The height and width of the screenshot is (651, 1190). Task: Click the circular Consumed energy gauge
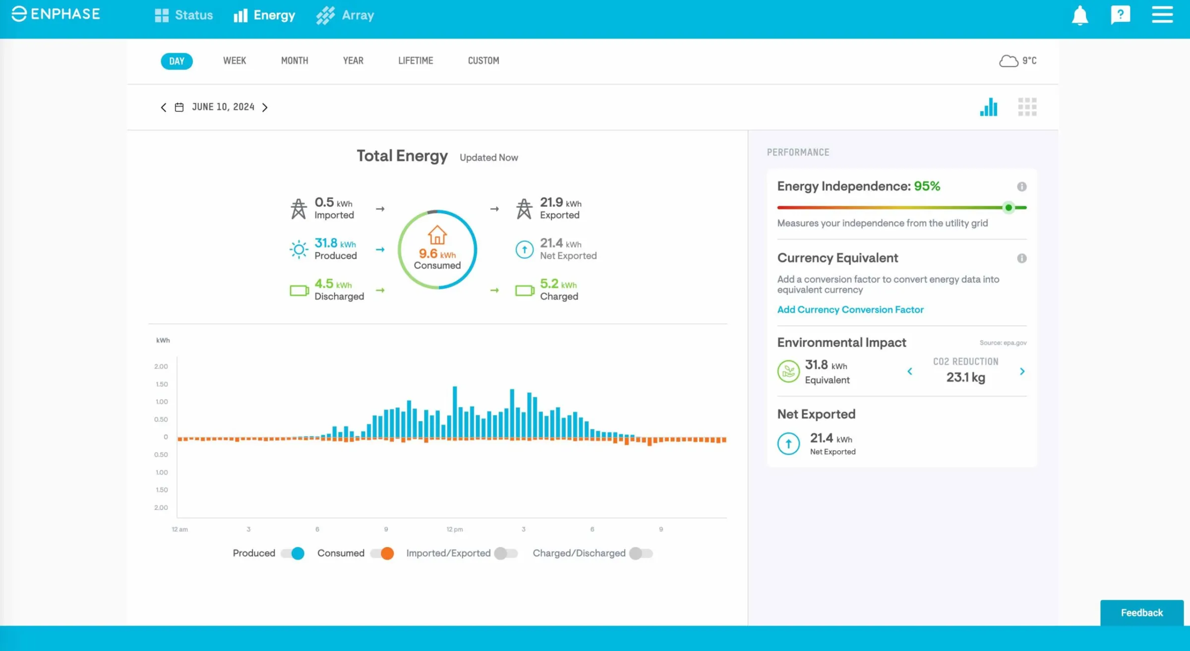[437, 249]
